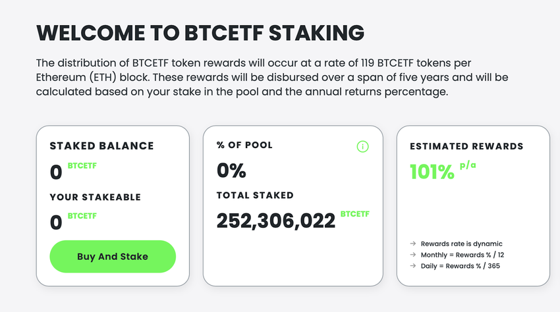Image resolution: width=560 pixels, height=312 pixels.
Task: Click the green info icon in pool card
Action: pos(362,146)
